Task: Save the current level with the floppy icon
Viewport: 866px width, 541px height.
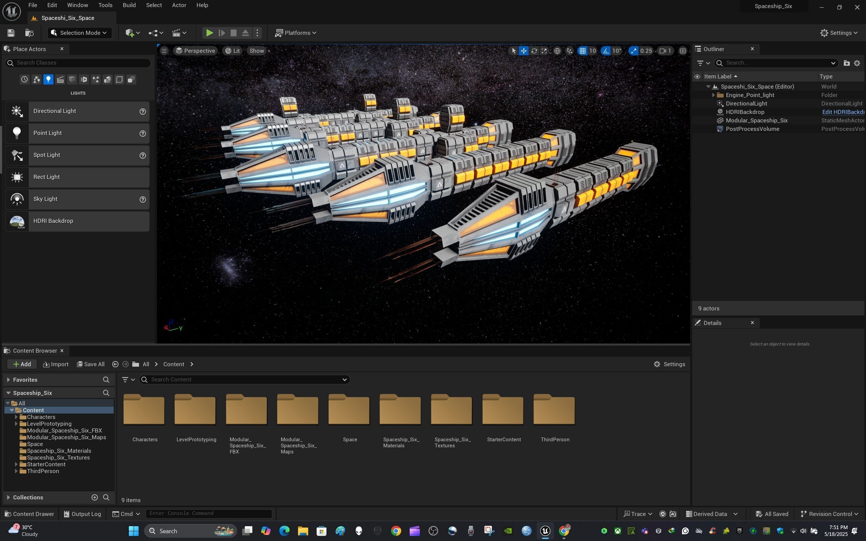Action: (x=11, y=33)
